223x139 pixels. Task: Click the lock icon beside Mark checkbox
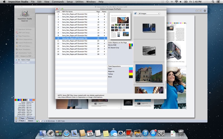point(16,121)
